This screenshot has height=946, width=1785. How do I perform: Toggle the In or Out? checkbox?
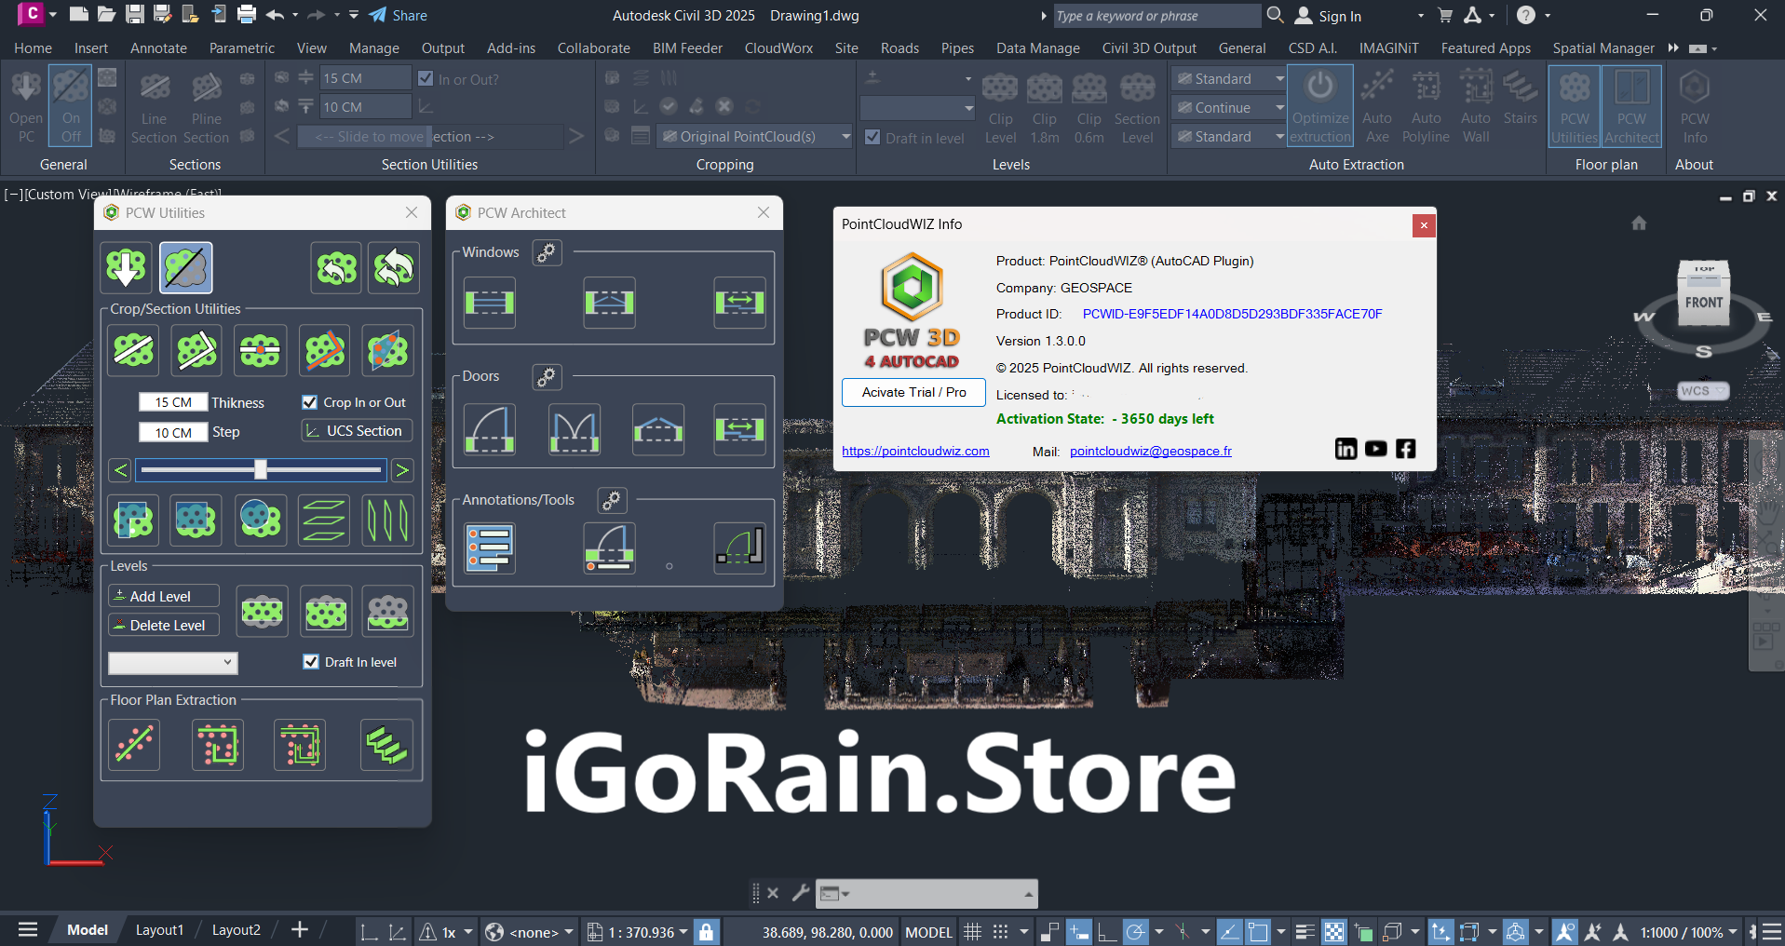(426, 78)
